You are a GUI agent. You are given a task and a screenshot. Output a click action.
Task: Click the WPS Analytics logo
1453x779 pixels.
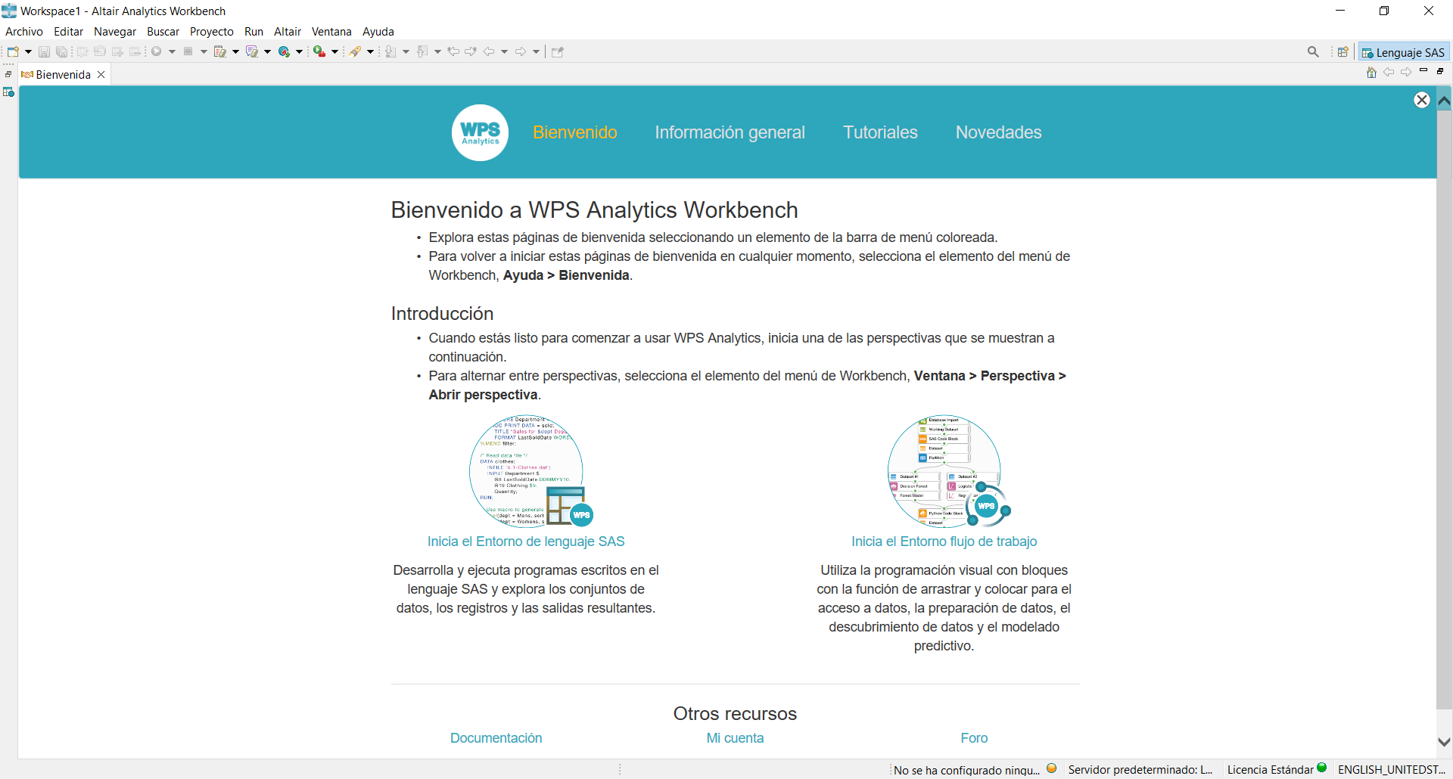point(481,132)
